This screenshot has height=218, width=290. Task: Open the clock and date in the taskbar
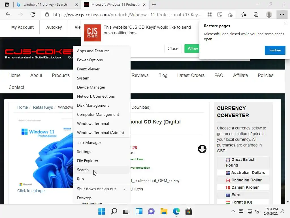coord(271,211)
